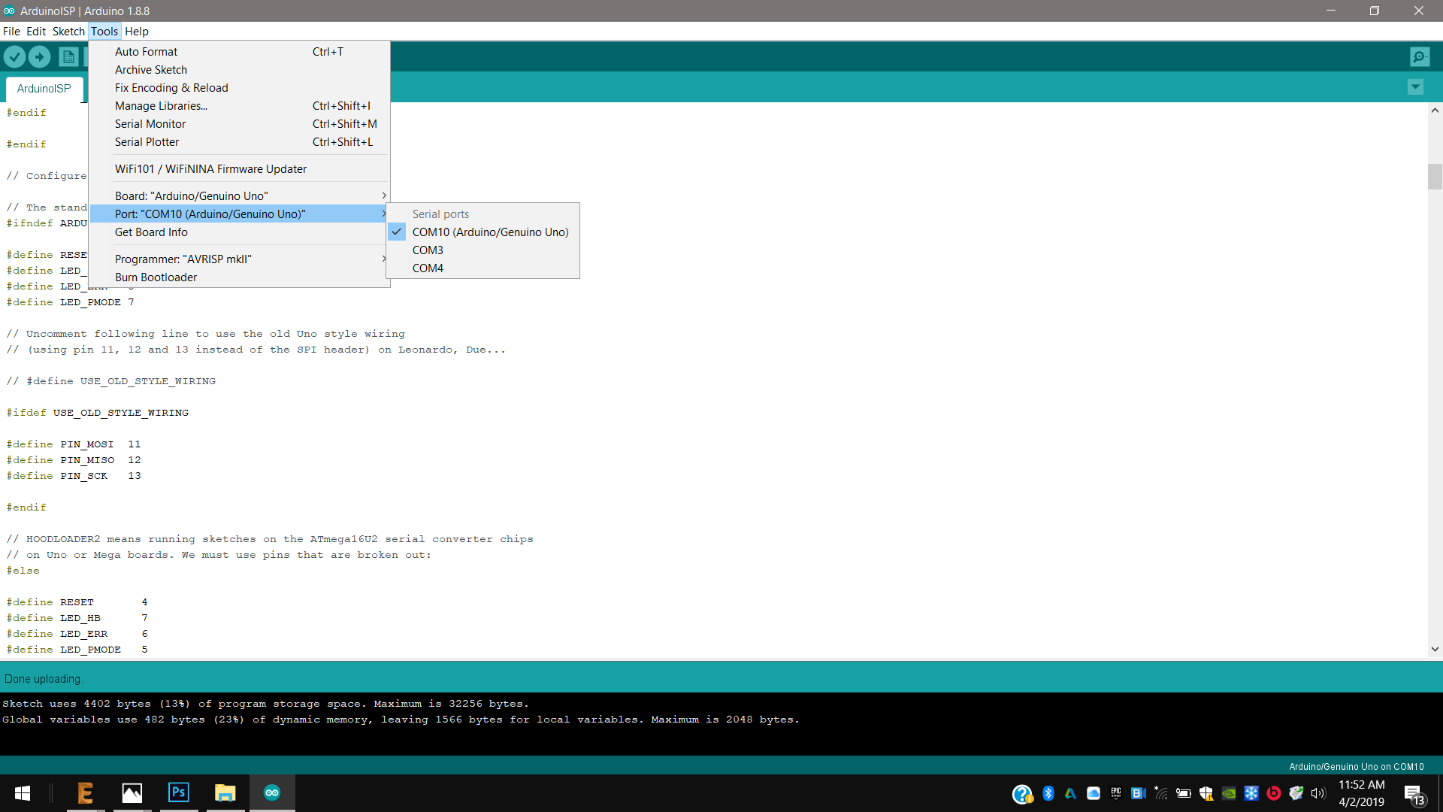Viewport: 1443px width, 812px height.
Task: Open tab options dropdown arrow
Action: click(1415, 87)
